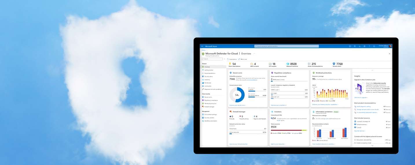Click the Total resources health bar
The image size is (415, 165).
[289, 130]
